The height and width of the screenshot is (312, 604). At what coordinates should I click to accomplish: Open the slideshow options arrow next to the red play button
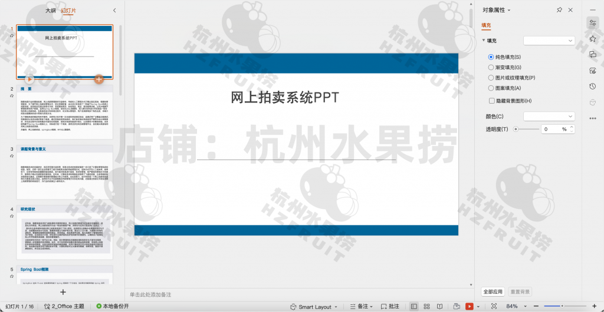pos(478,307)
